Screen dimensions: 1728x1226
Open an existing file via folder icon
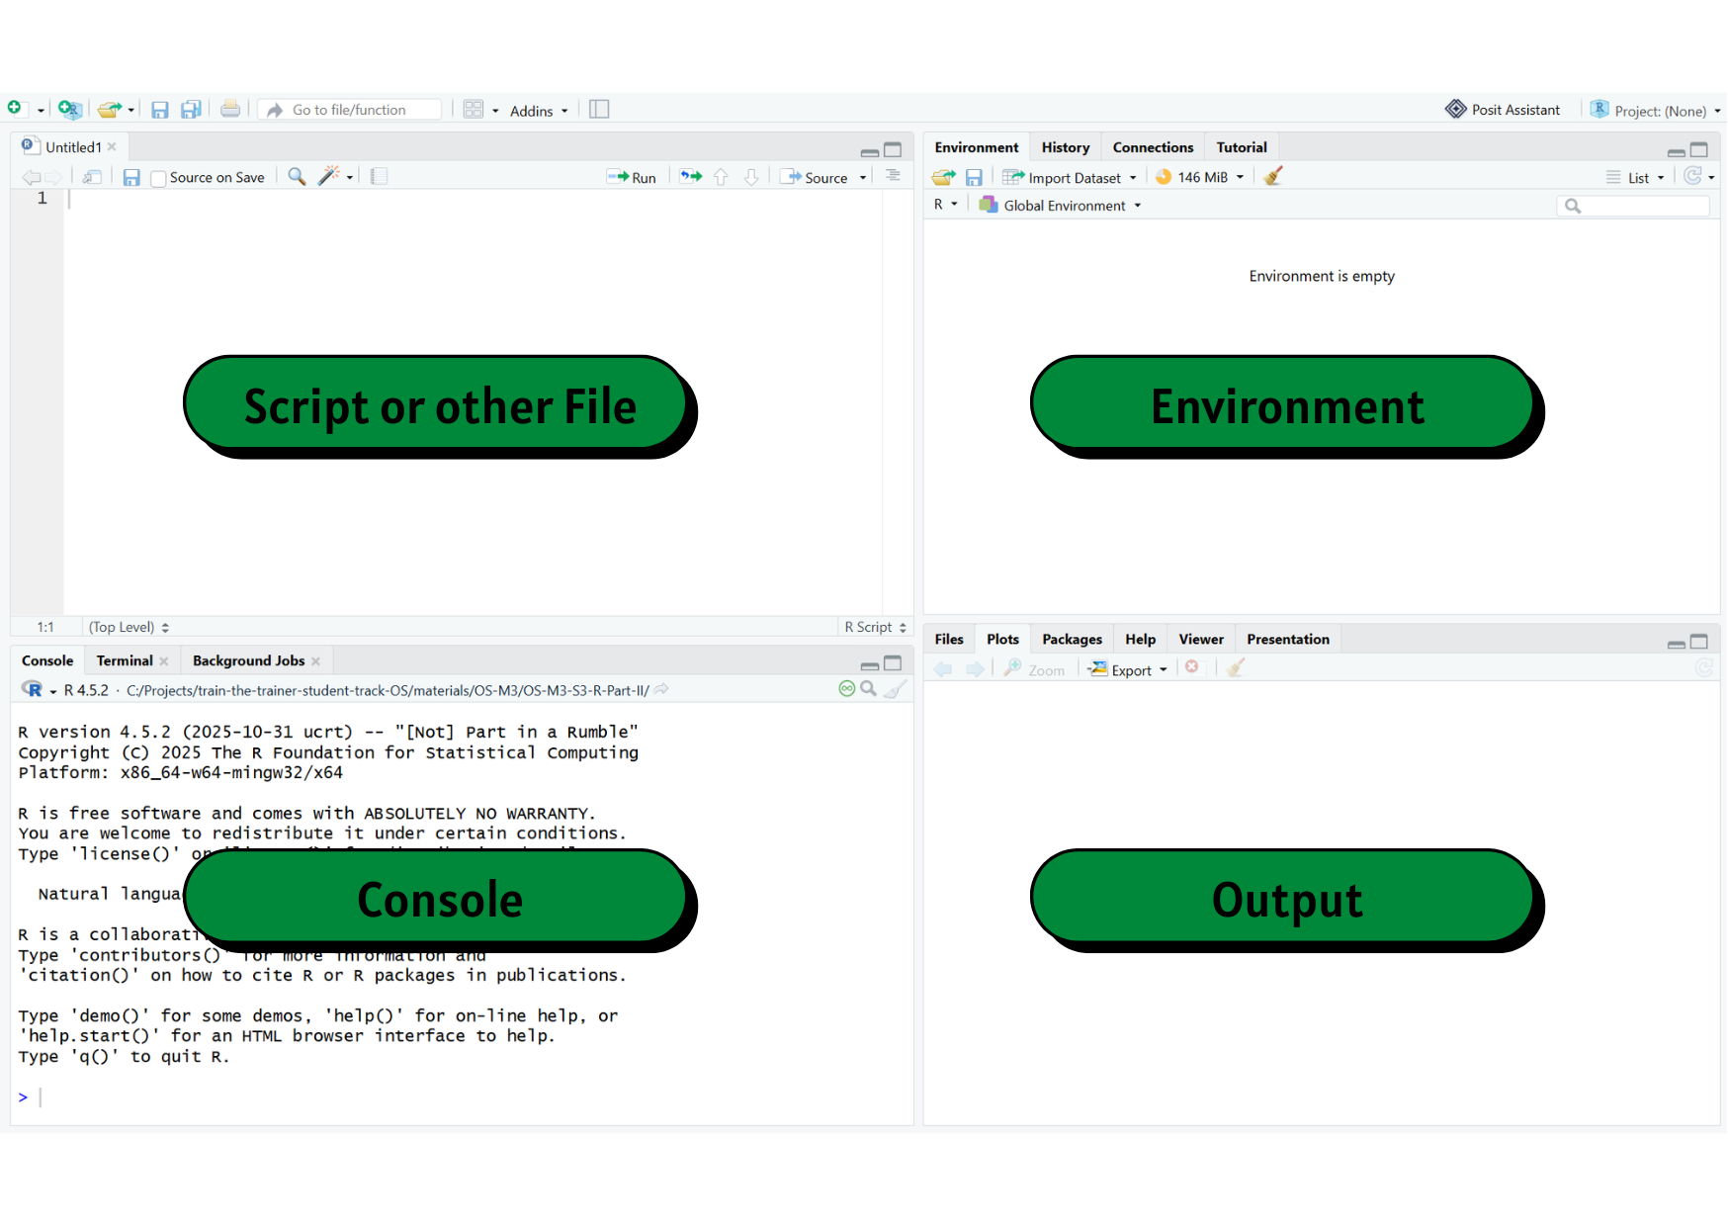(x=110, y=109)
